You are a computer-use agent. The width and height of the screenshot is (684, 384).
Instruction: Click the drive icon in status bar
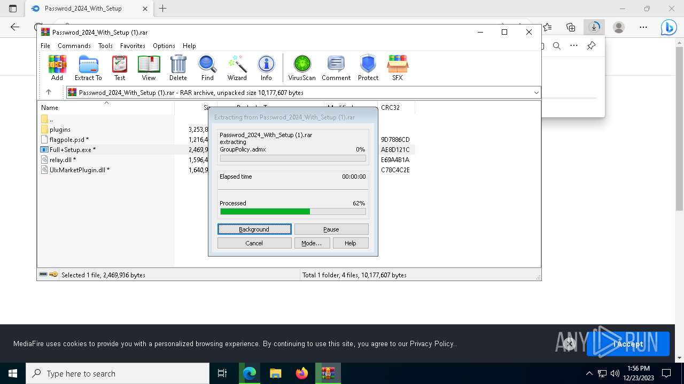click(x=43, y=275)
